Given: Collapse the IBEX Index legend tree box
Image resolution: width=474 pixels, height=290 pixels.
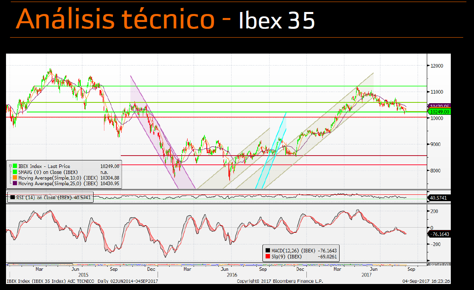Looking at the screenshot, I should click(x=10, y=166).
